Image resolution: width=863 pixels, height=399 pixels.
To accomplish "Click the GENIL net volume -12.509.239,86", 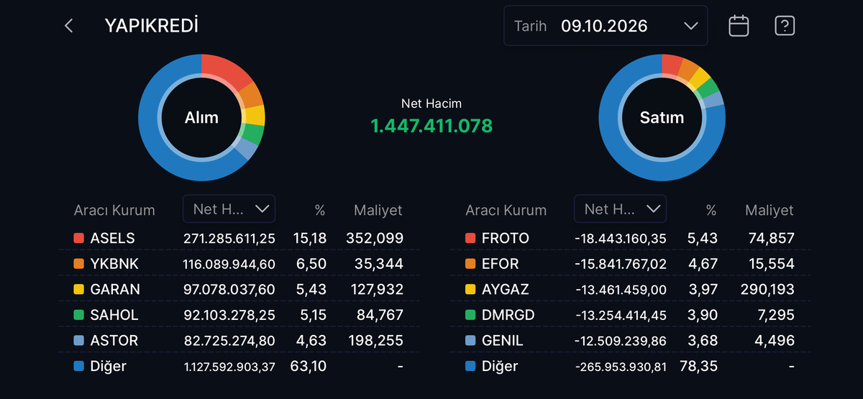I will point(621,340).
